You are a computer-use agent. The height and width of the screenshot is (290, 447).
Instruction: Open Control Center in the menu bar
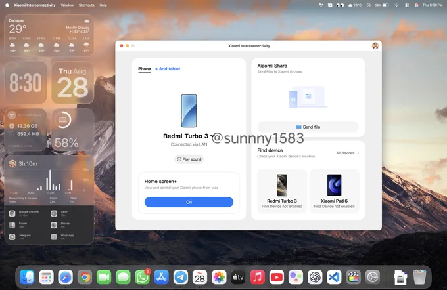coord(407,5)
